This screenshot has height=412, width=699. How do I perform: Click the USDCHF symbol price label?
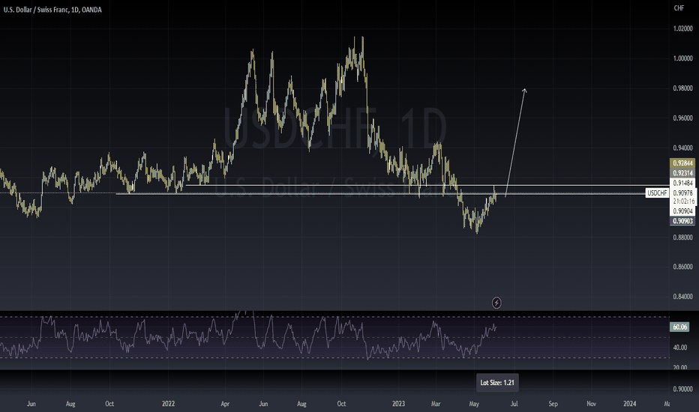(657, 193)
